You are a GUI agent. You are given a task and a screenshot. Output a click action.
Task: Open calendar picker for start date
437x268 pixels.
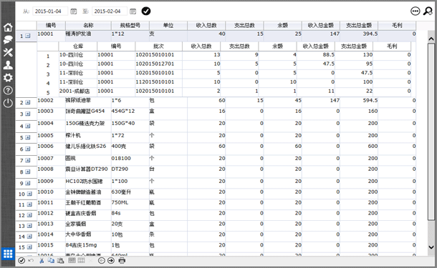[73, 11]
